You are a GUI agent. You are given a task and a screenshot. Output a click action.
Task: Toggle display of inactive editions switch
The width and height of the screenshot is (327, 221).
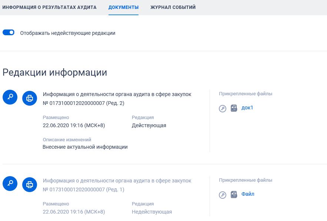pyautogui.click(x=9, y=32)
